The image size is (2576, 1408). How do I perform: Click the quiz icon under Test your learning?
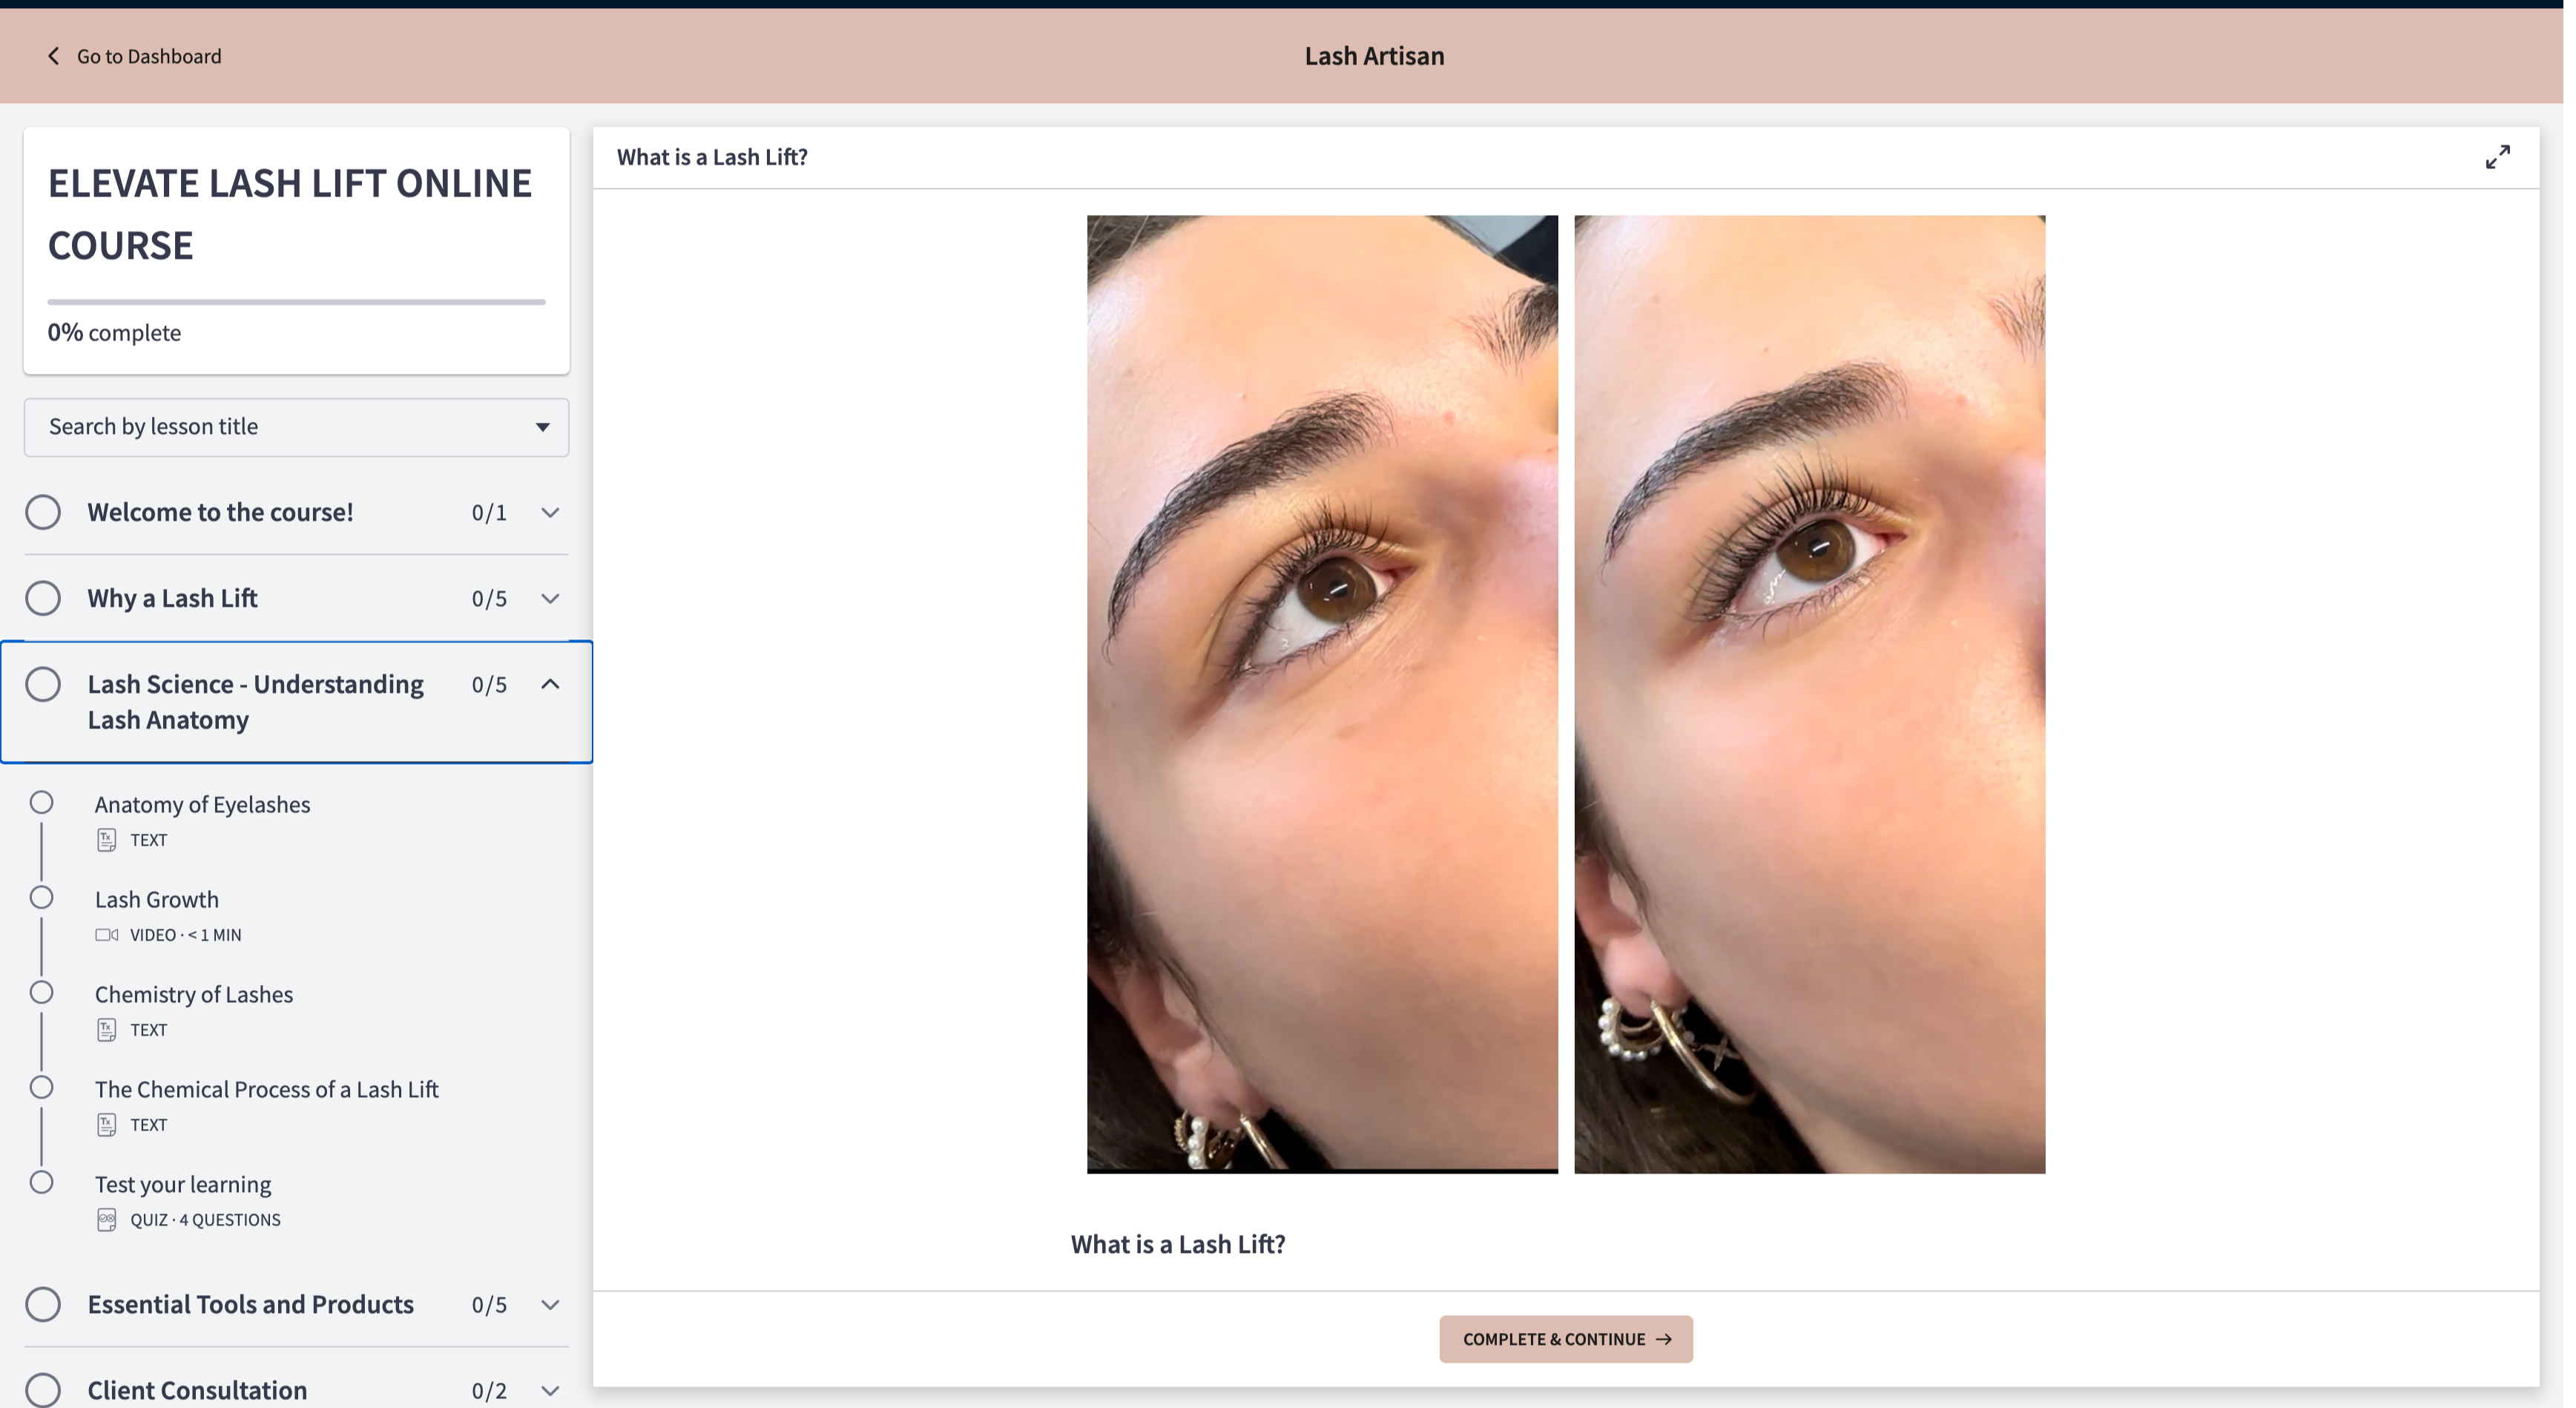tap(107, 1220)
